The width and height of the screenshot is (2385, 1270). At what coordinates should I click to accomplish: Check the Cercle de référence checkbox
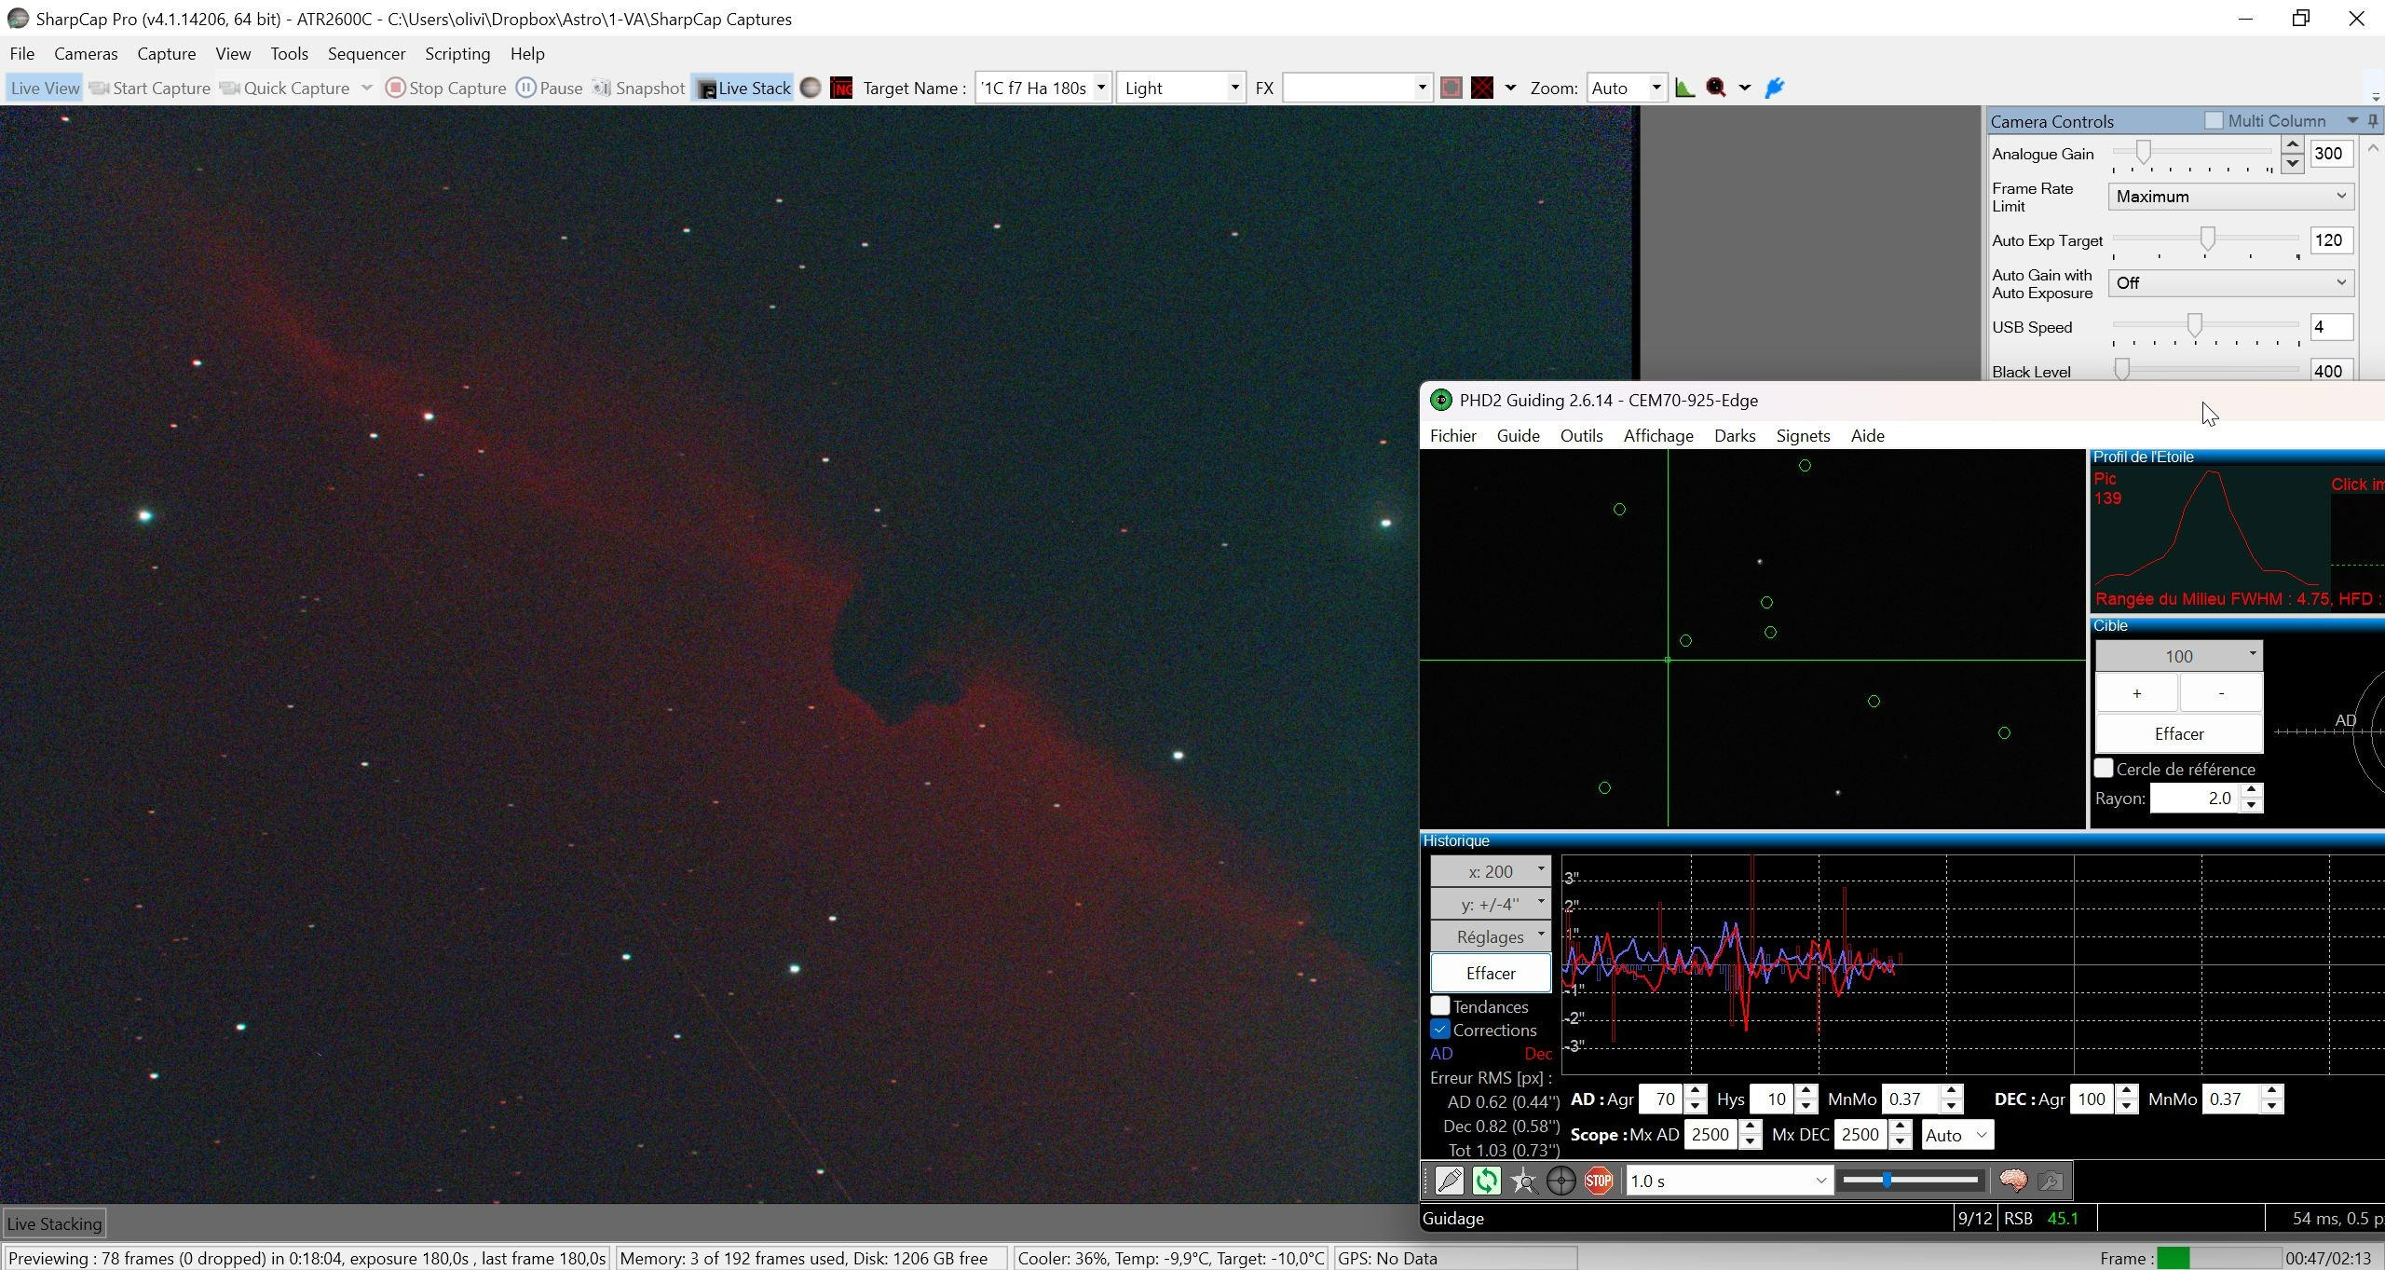(x=2104, y=769)
